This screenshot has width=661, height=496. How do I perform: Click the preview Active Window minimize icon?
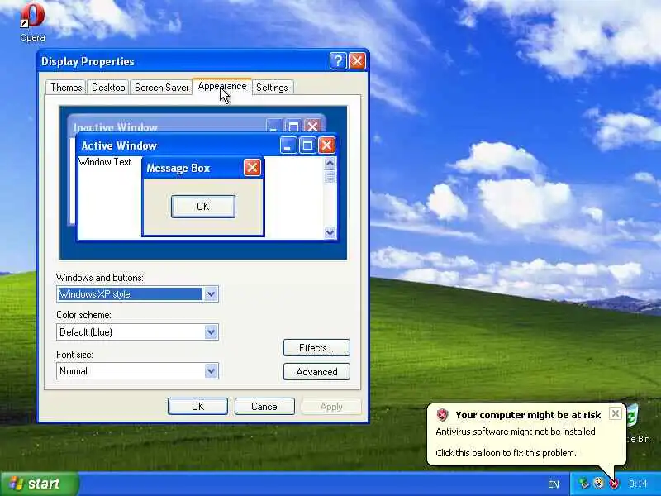click(288, 145)
